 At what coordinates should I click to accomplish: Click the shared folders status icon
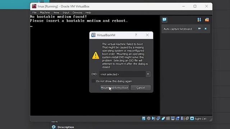tap(168, 119)
